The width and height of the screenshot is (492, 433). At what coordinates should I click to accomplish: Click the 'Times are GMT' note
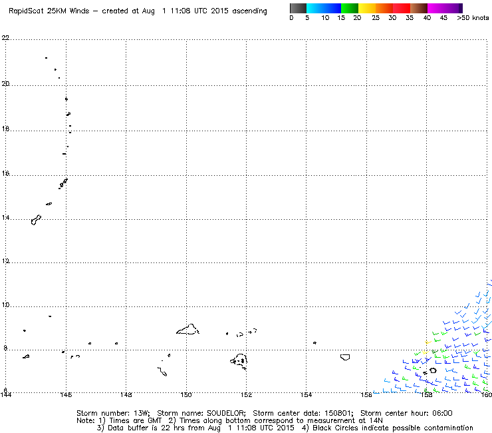click(135, 421)
